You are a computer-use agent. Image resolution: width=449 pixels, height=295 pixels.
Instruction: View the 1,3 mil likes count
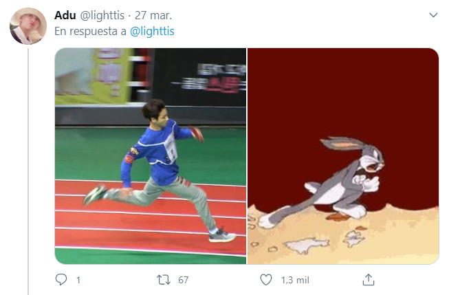295,280
